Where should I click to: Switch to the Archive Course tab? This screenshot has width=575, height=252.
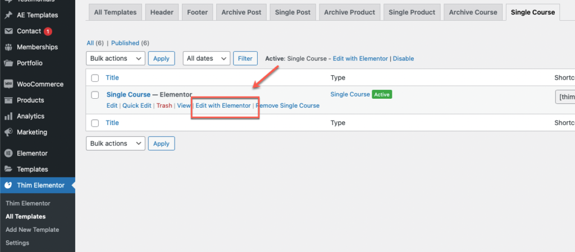[473, 12]
